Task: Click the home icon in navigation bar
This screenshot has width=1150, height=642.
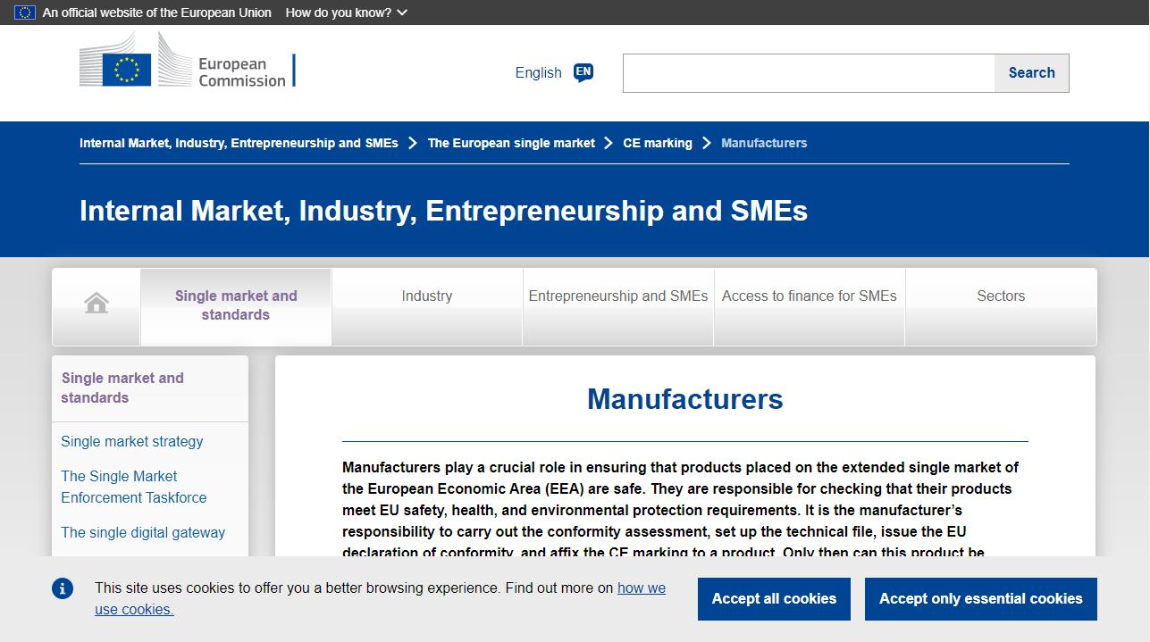Action: [97, 304]
